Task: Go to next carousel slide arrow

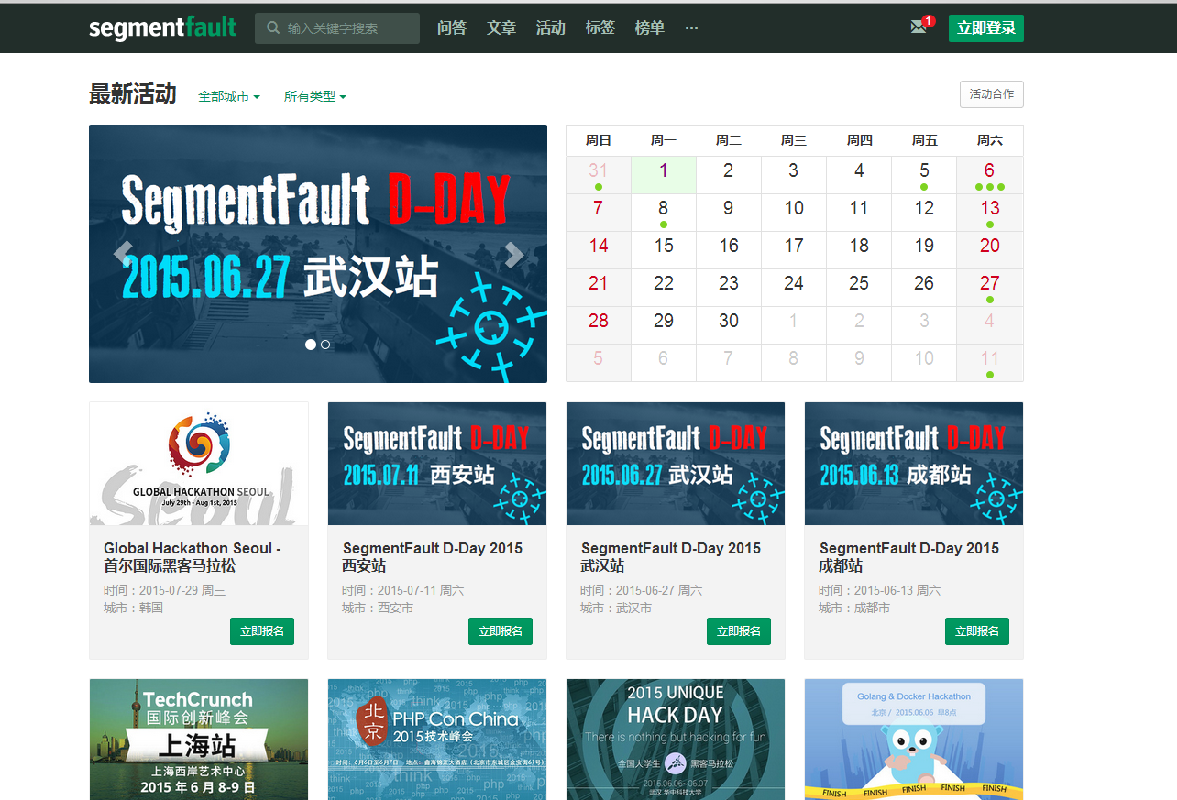Action: (514, 254)
